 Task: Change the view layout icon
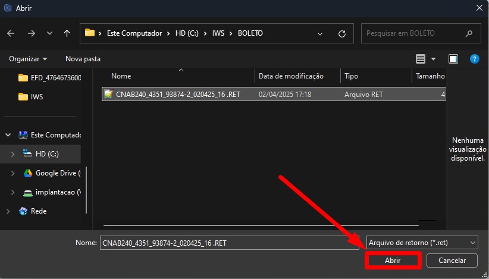(421, 59)
